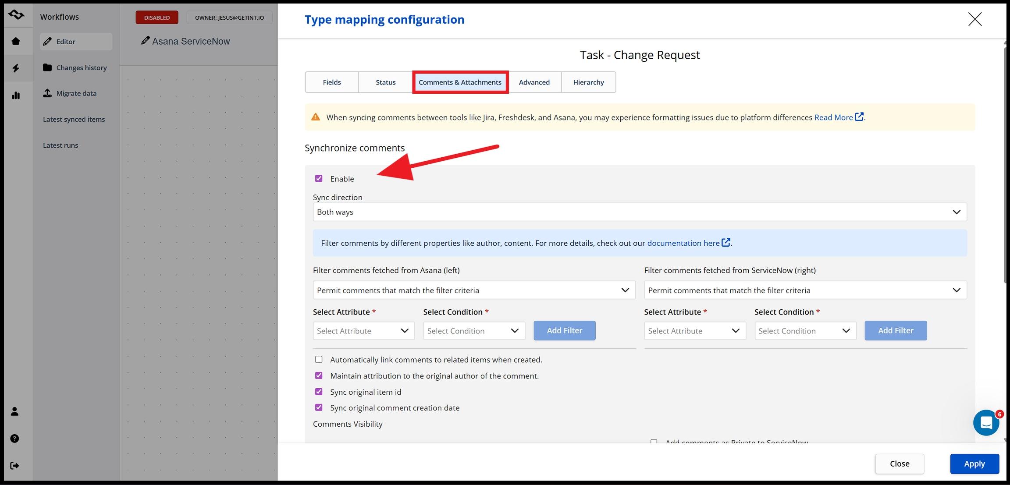Open the chat support bubble icon
Screen dimensions: 1010x485
(986, 422)
